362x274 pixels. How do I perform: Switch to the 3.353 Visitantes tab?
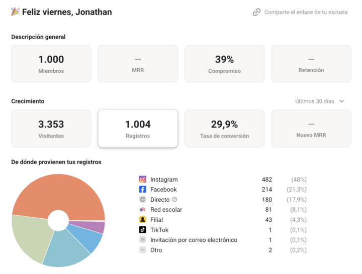click(x=51, y=128)
